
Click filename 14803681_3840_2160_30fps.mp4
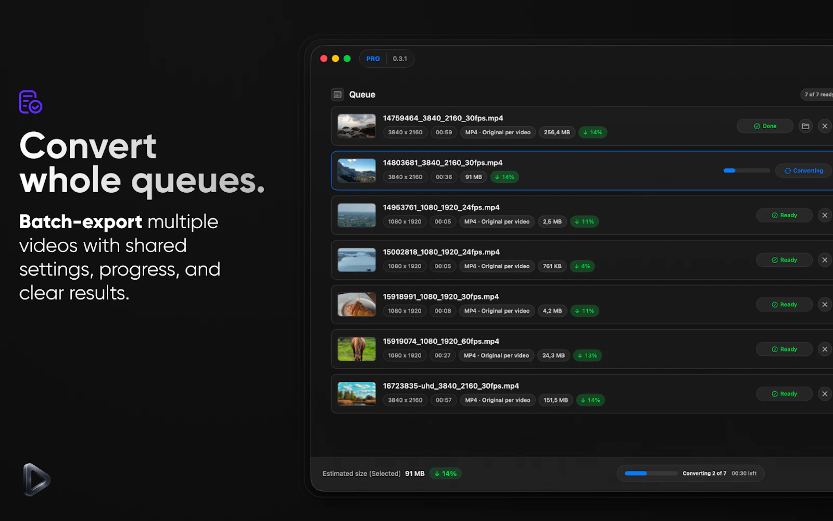(443, 163)
